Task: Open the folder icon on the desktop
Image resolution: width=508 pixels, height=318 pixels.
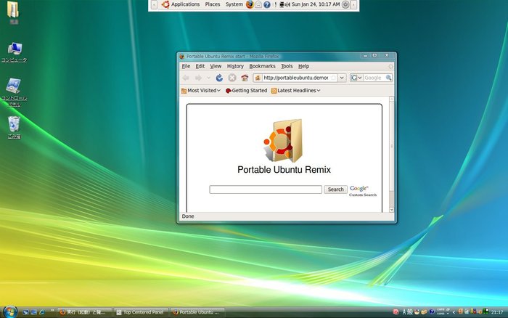Action: pyautogui.click(x=13, y=12)
